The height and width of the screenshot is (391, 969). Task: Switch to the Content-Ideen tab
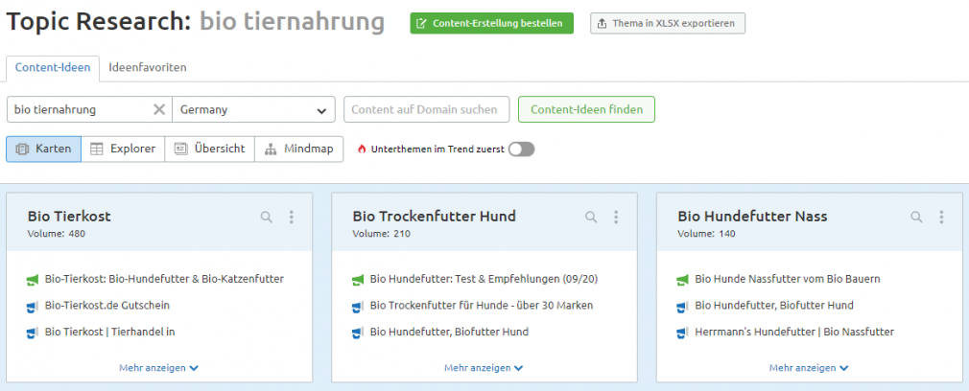pos(53,68)
